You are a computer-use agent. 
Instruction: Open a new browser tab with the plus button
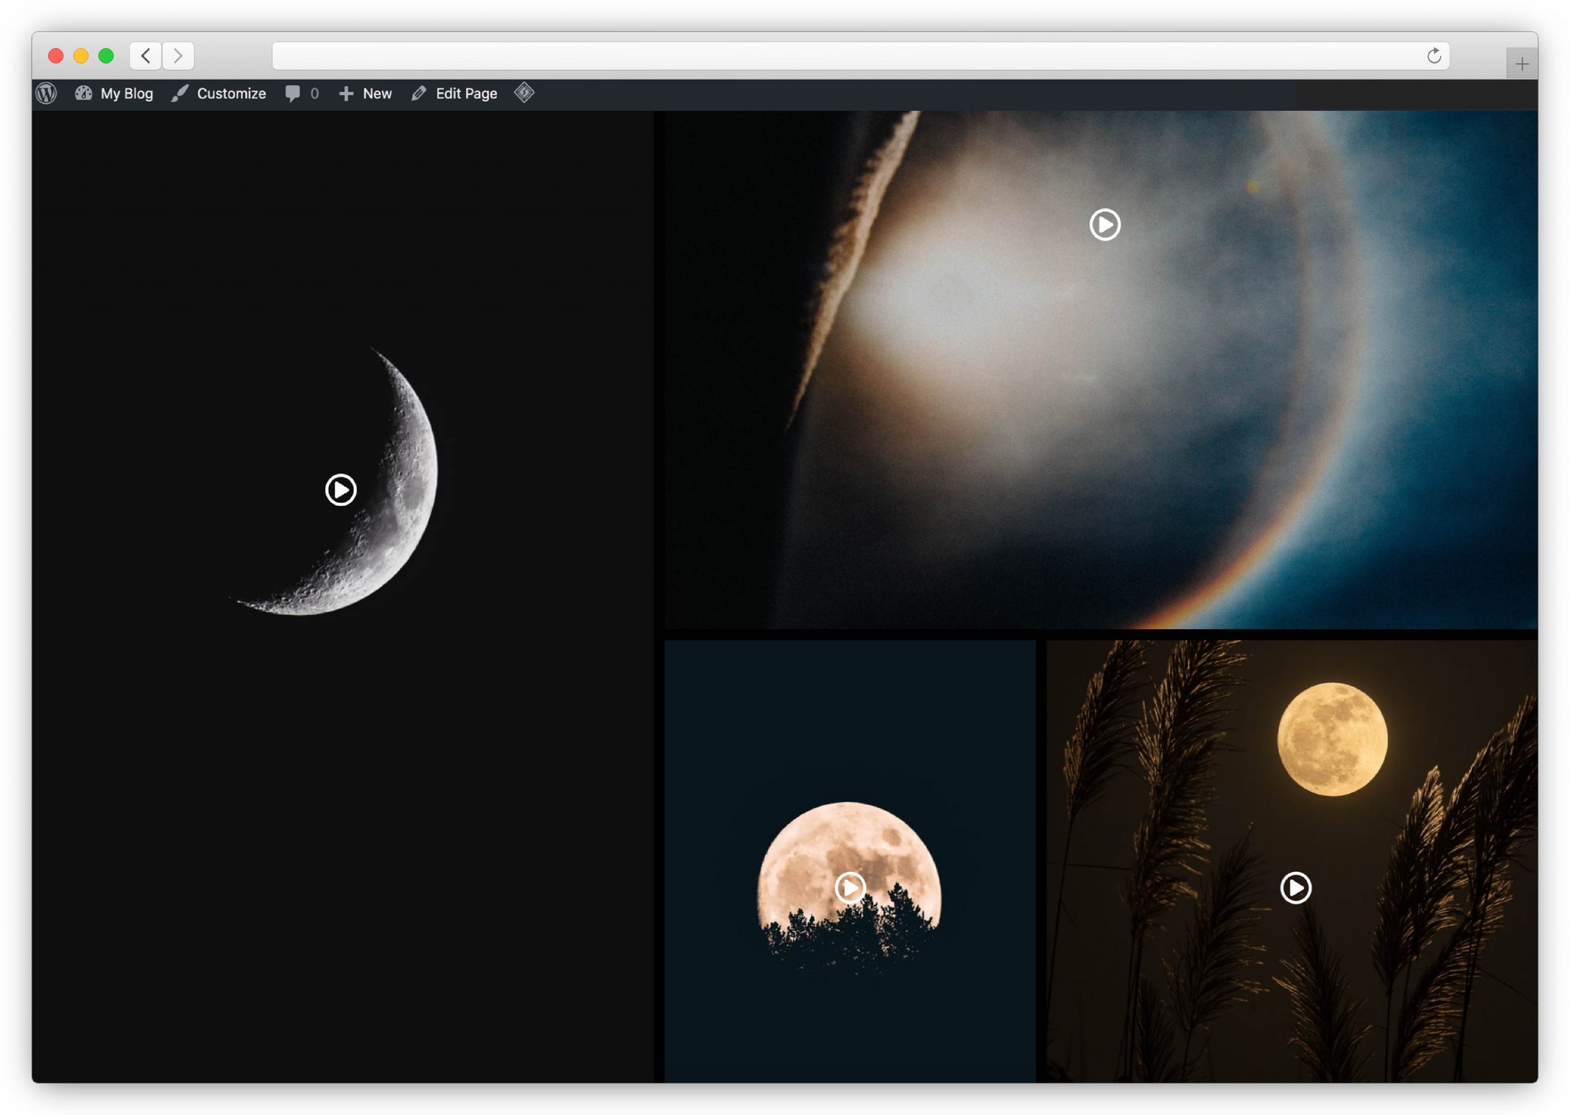pyautogui.click(x=1522, y=64)
